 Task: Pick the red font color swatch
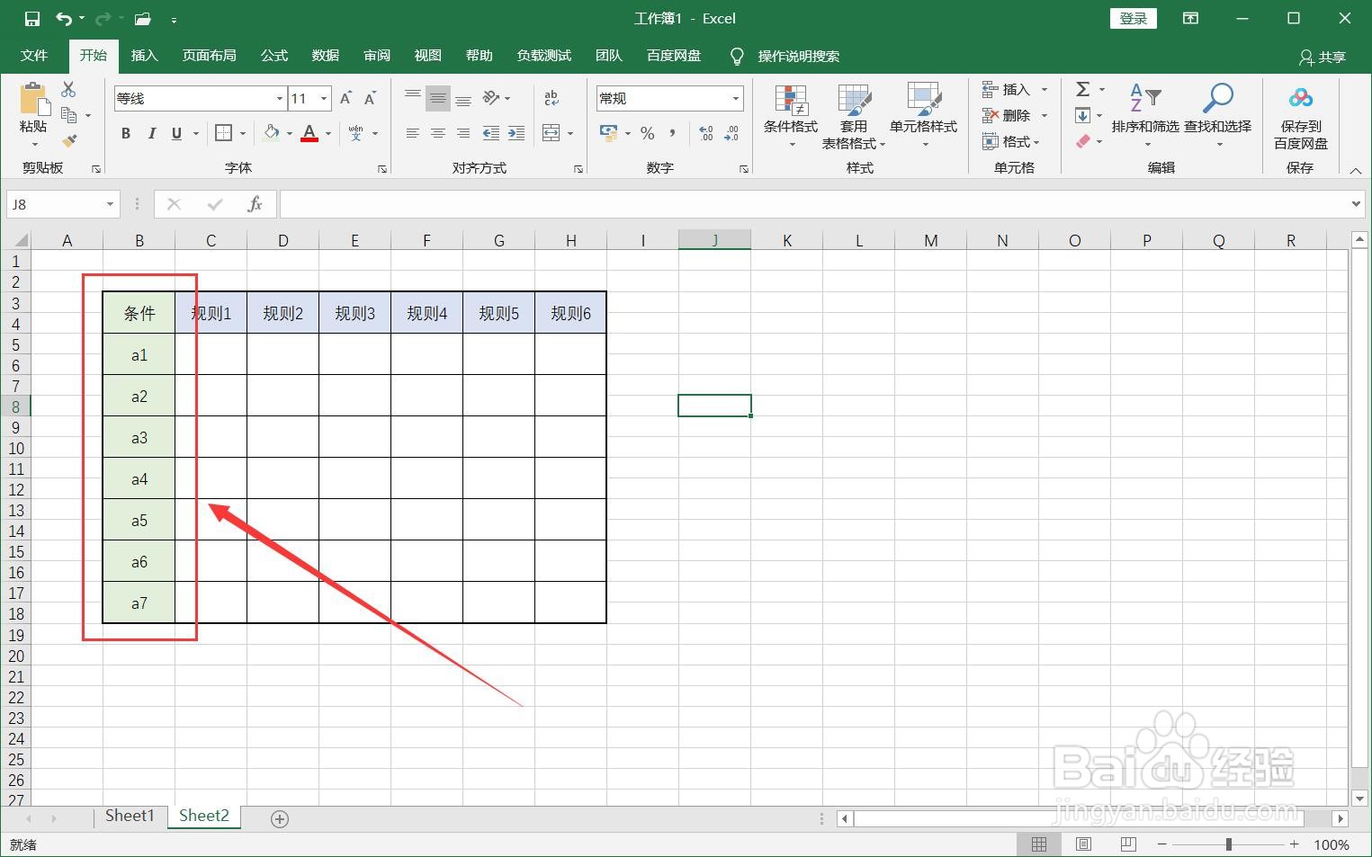(309, 133)
